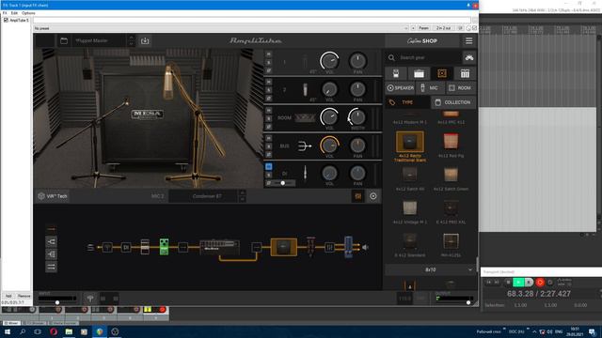The image size is (602, 338).
Task: Solo mic channel 1
Action: pyautogui.click(x=269, y=62)
